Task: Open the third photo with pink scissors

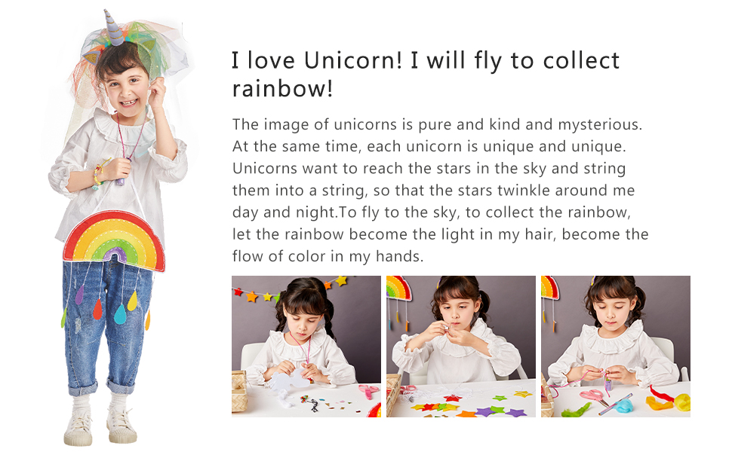Action: coord(615,347)
